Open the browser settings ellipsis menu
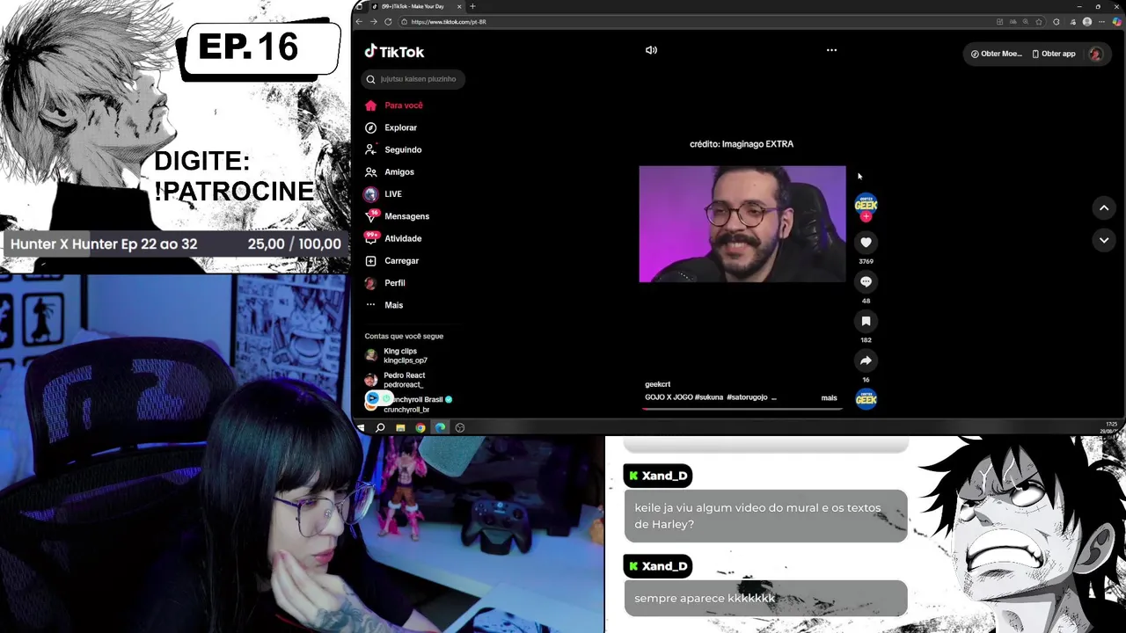1126x633 pixels. pos(1103,21)
